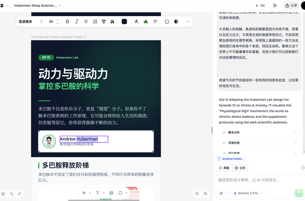305x201 pixels.
Task: Open the user avatar at top right
Action: pyautogui.click(x=303, y=6)
